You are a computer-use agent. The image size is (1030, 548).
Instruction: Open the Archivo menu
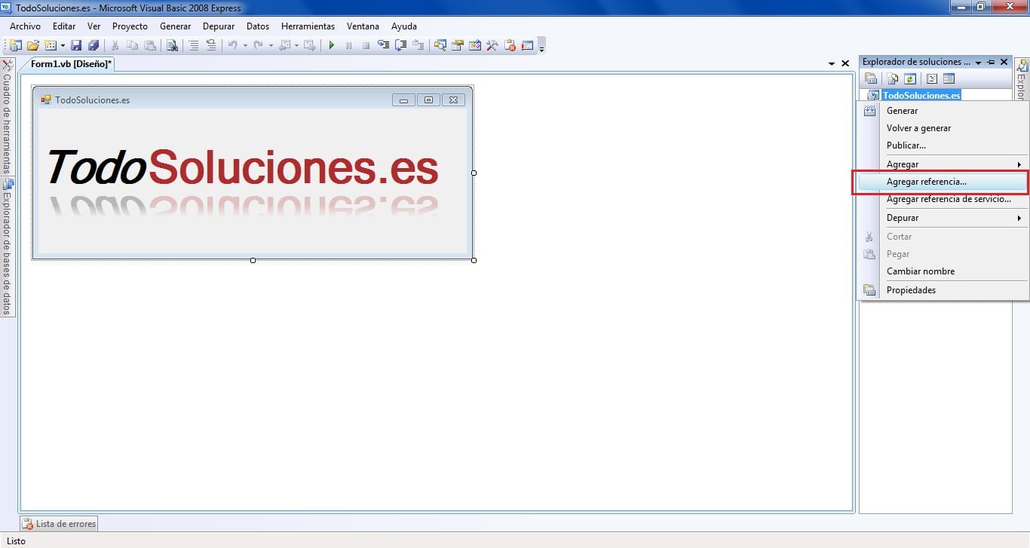click(25, 26)
